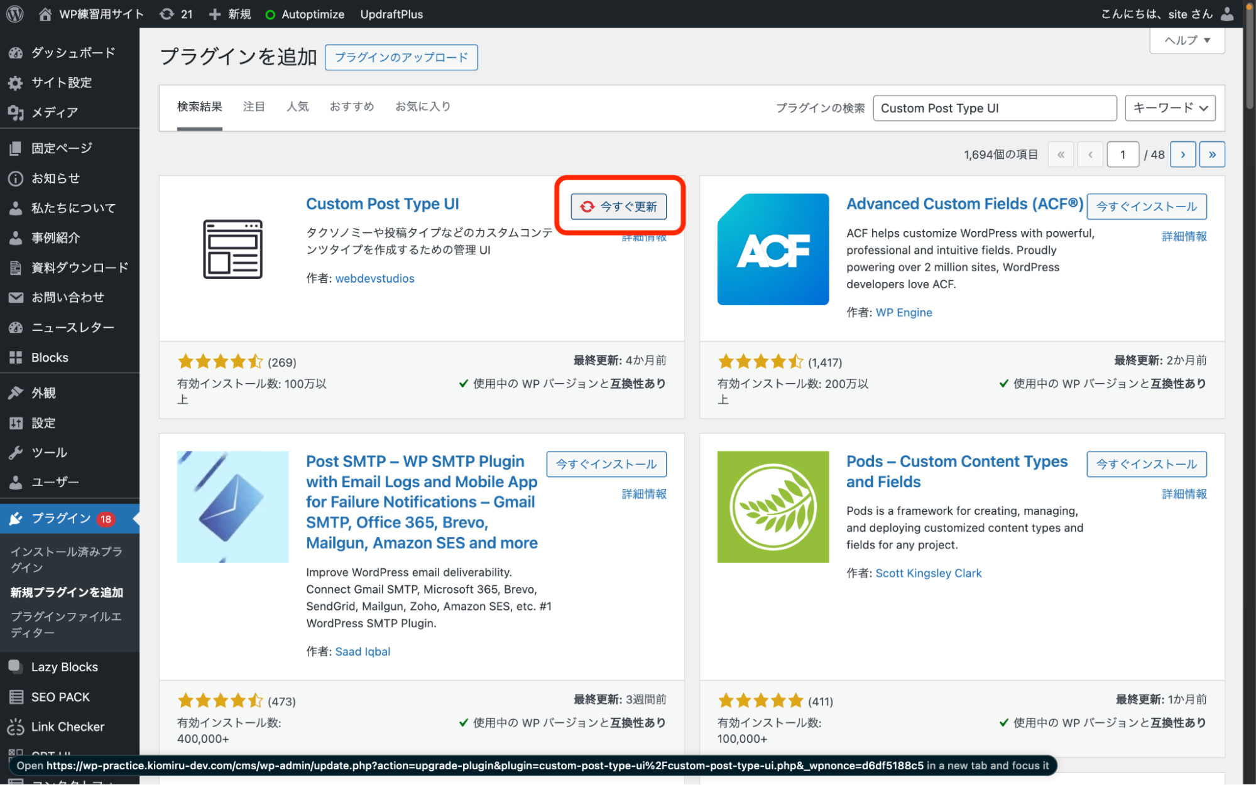The image size is (1256, 785).
Task: Open 詳細情報 for Advanced Custom Fields
Action: point(1184,237)
